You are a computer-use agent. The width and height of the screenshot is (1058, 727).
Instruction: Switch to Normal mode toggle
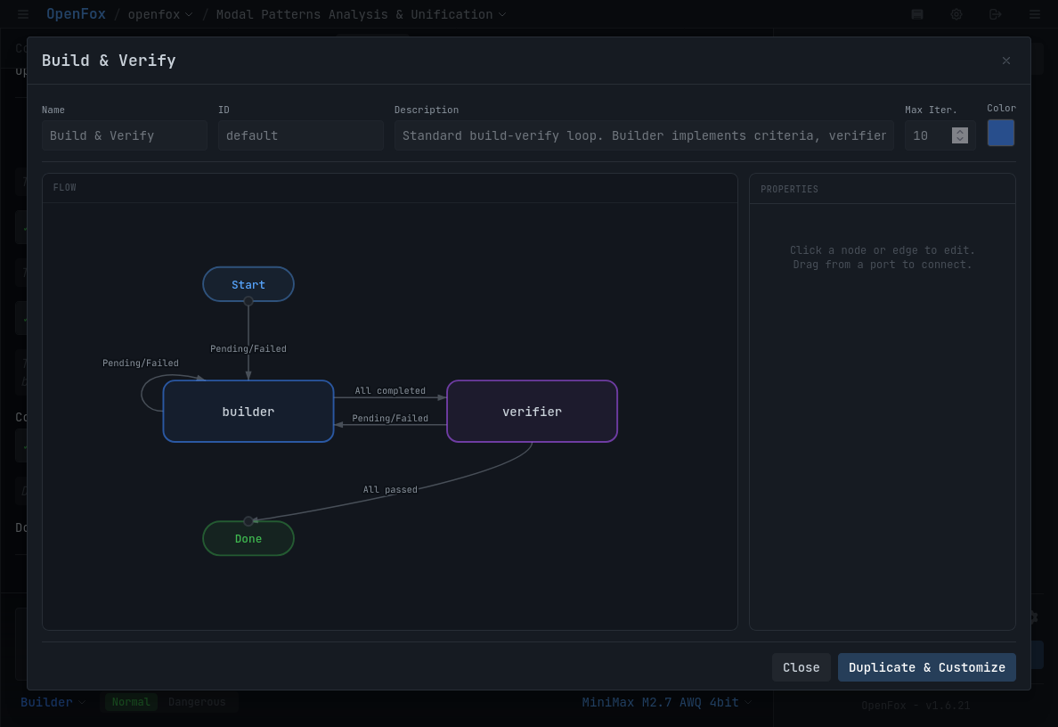click(x=131, y=702)
